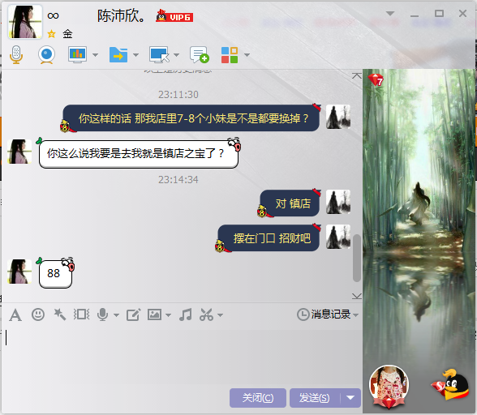Open the colorful apps grid icon
The image size is (477, 415).
tap(230, 55)
